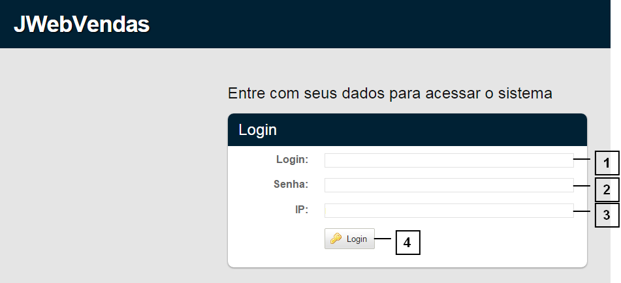Image resolution: width=621 pixels, height=283 pixels.
Task: Click the golden key icon
Action: coord(336,239)
